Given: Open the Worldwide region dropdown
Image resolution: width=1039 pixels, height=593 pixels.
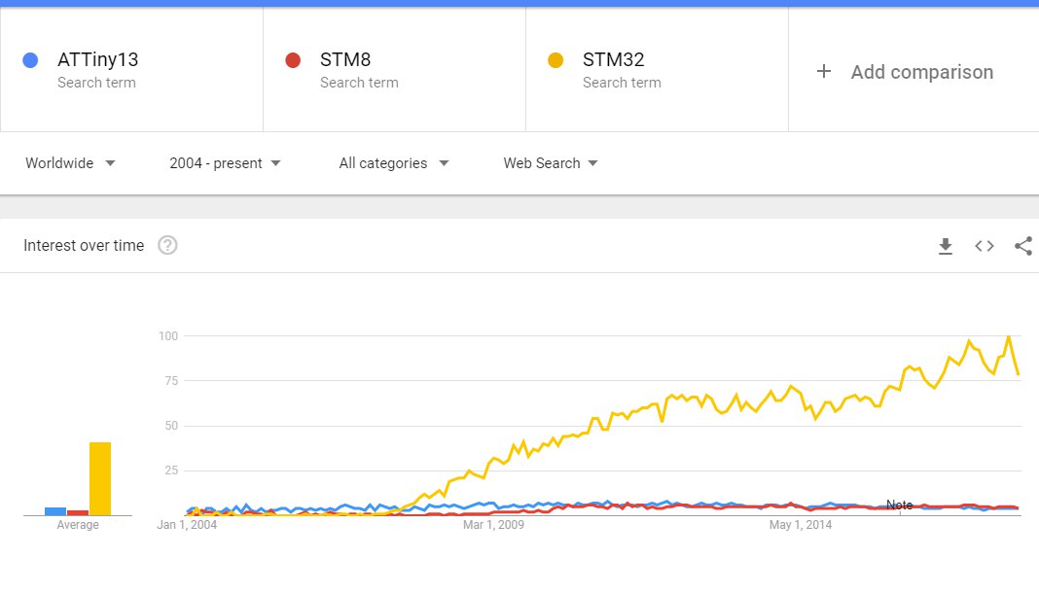Looking at the screenshot, I should [70, 163].
